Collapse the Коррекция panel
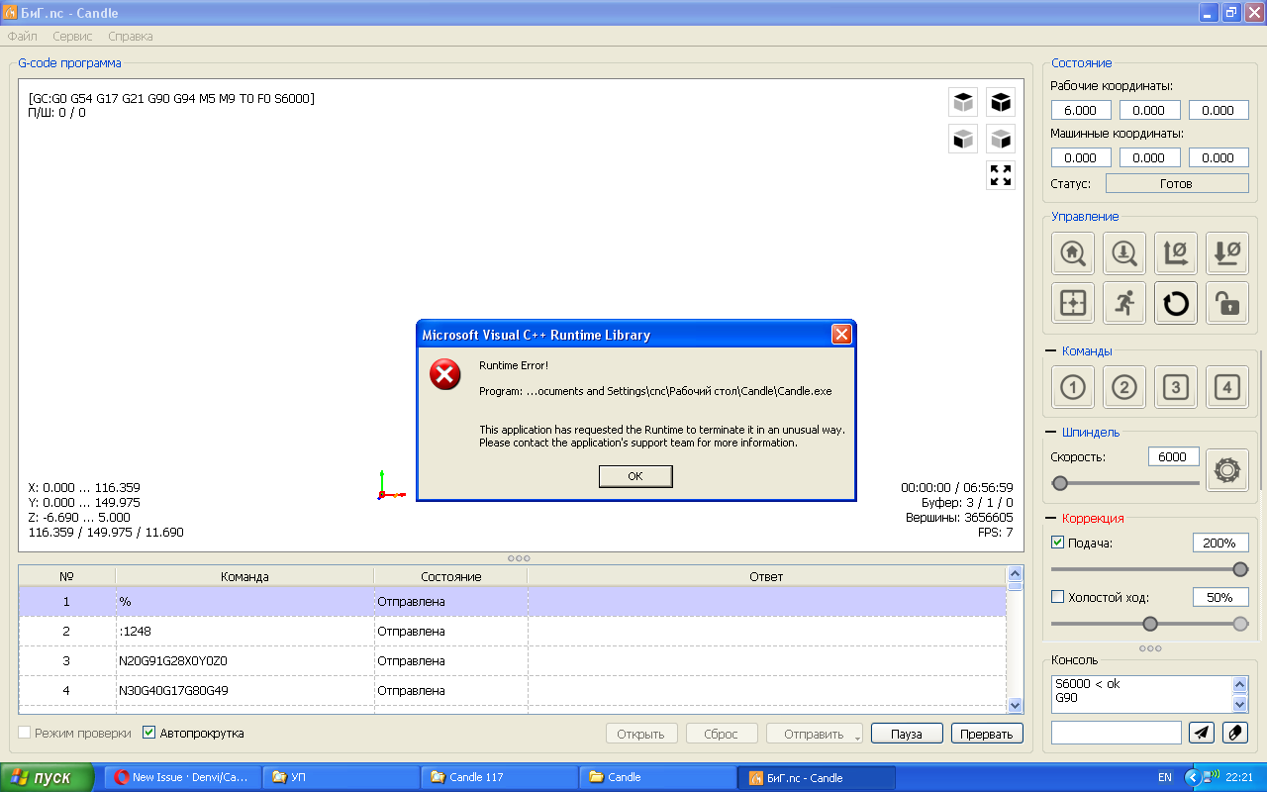 pos(1051,519)
